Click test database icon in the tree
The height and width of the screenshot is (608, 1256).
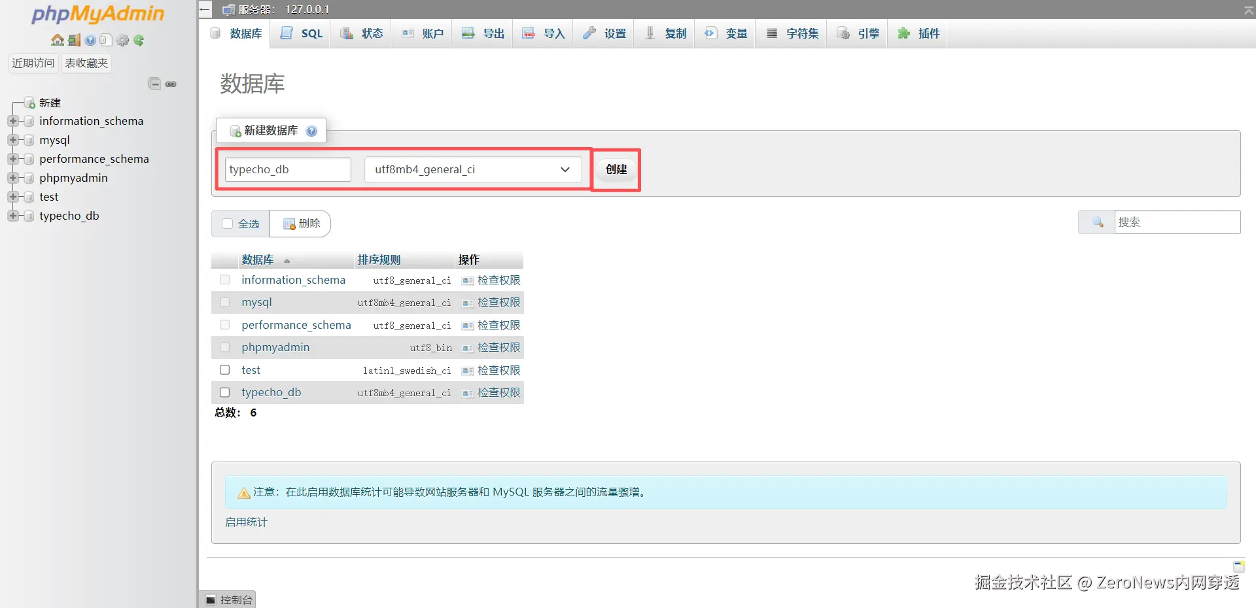[x=29, y=197]
